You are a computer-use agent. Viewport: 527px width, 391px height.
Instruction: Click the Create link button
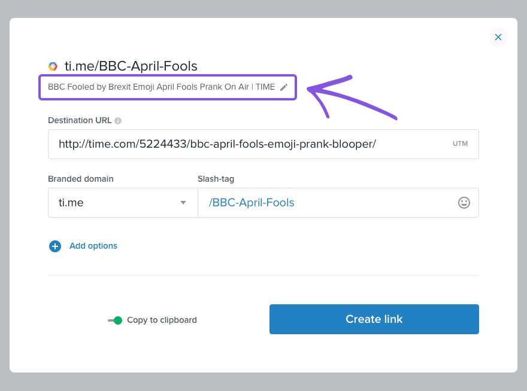point(374,319)
